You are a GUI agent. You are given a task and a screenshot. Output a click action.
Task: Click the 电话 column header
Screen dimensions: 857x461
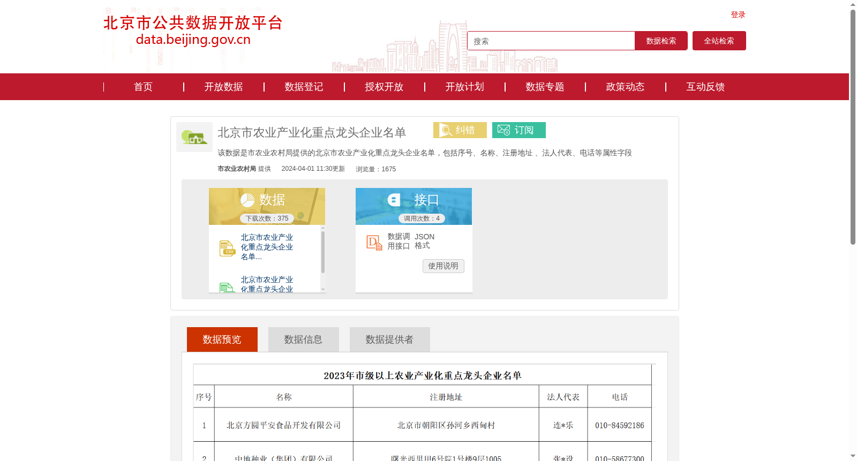click(620, 397)
